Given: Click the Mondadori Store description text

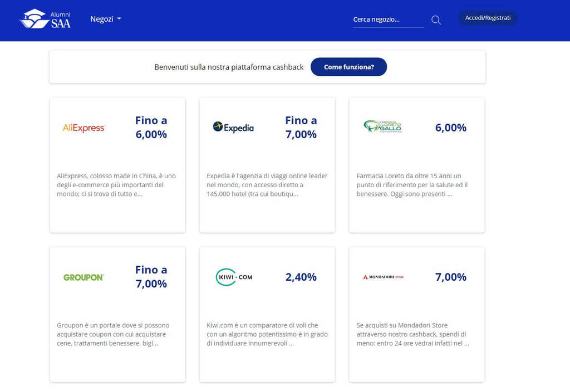Looking at the screenshot, I should point(412,334).
